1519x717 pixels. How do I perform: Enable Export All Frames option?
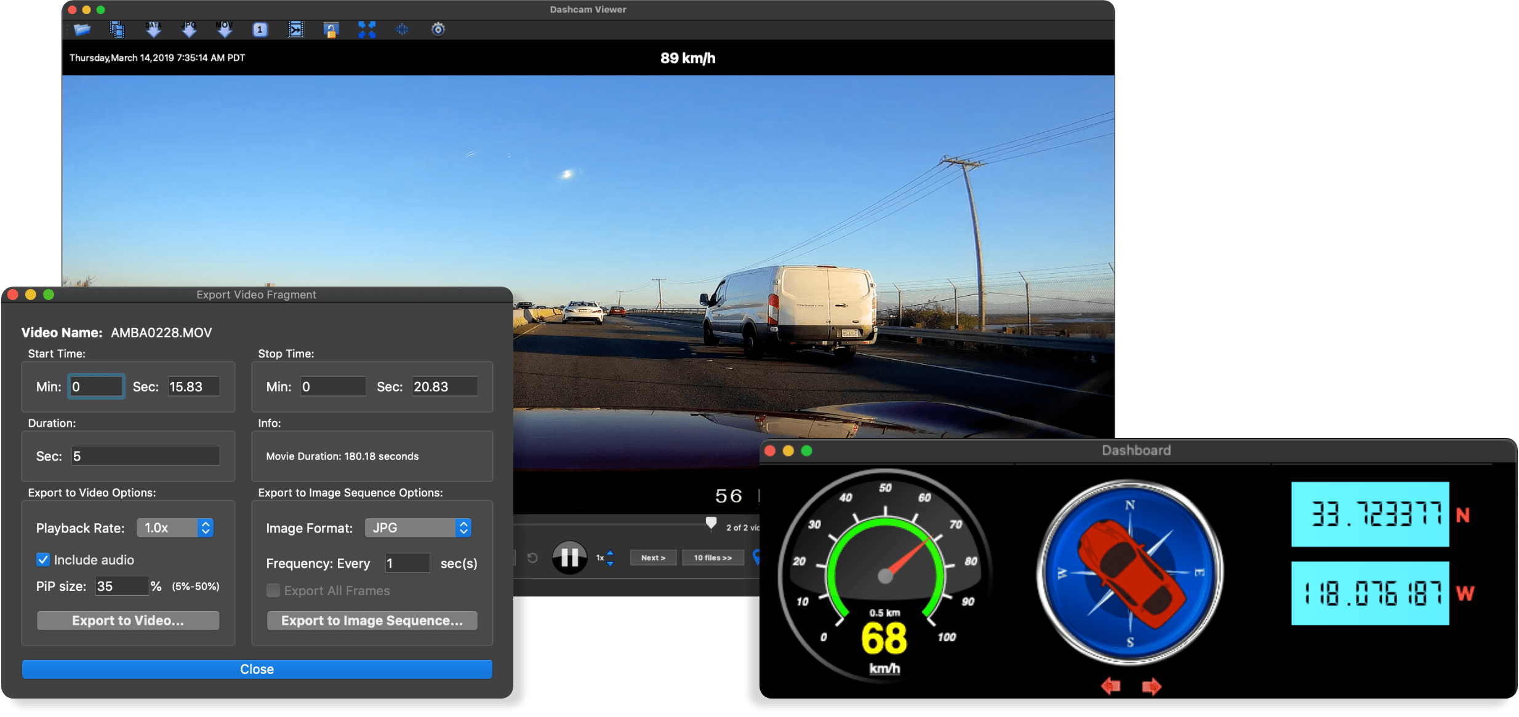[x=273, y=590]
